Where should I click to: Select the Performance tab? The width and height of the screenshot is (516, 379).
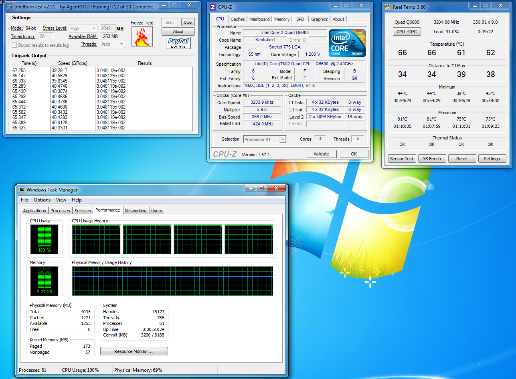click(x=108, y=210)
